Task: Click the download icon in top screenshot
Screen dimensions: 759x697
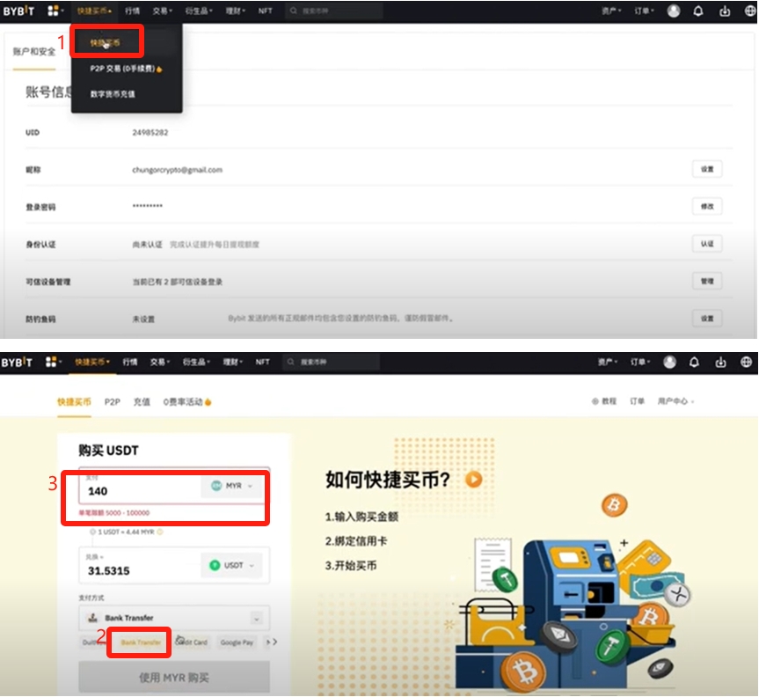Action: [724, 11]
